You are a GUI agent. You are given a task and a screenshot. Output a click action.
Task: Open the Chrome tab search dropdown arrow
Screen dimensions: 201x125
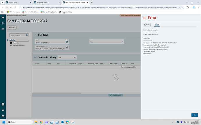point(2,2)
